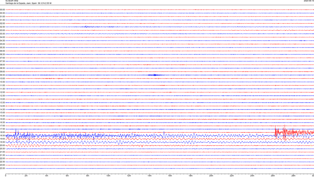Viewport: 314px width, 177px height.
Task: Select the 17:00 time label
Action: (2, 126)
